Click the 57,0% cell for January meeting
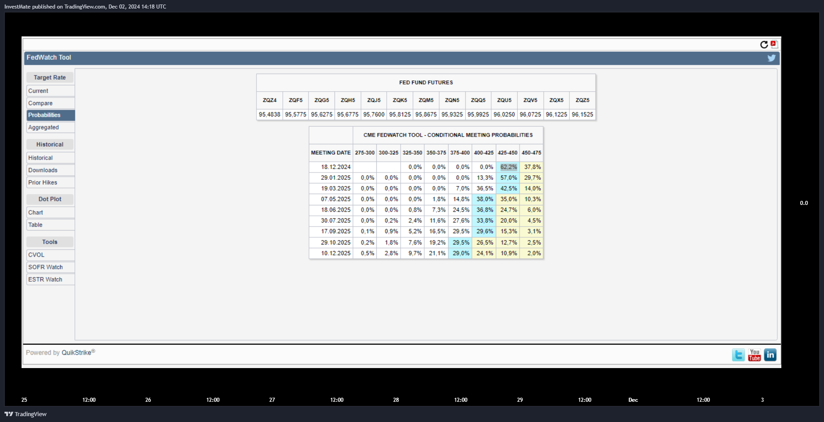The width and height of the screenshot is (824, 422). click(x=508, y=178)
